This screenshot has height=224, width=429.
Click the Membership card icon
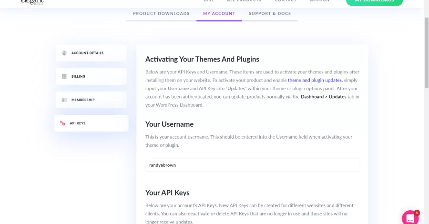(64, 100)
